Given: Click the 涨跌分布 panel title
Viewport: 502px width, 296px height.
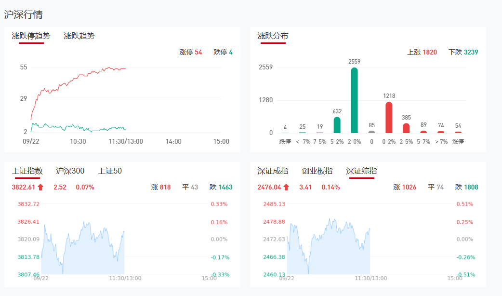Looking at the screenshot, I should click(x=273, y=36).
